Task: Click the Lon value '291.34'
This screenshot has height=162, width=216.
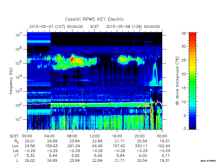Action: click(x=73, y=146)
